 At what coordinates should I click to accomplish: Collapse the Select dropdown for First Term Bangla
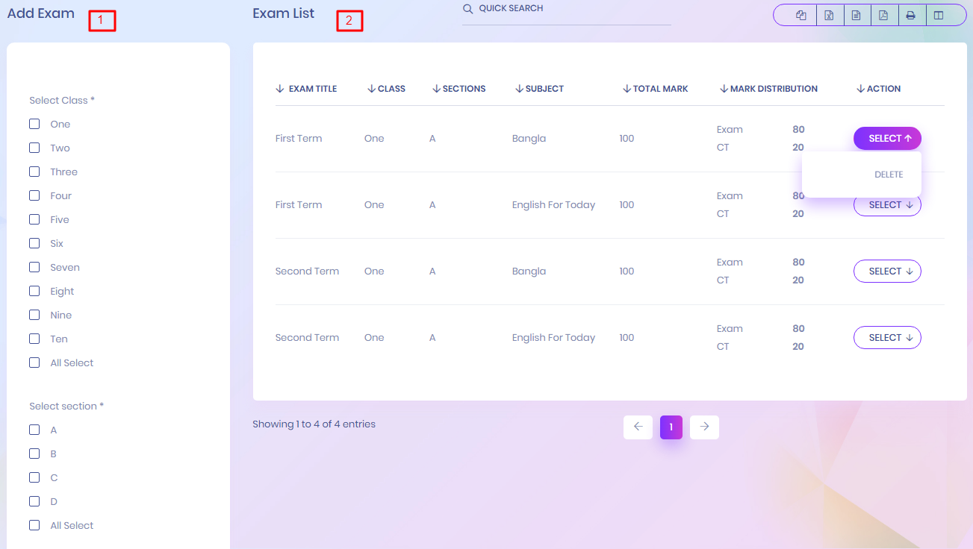(x=887, y=138)
